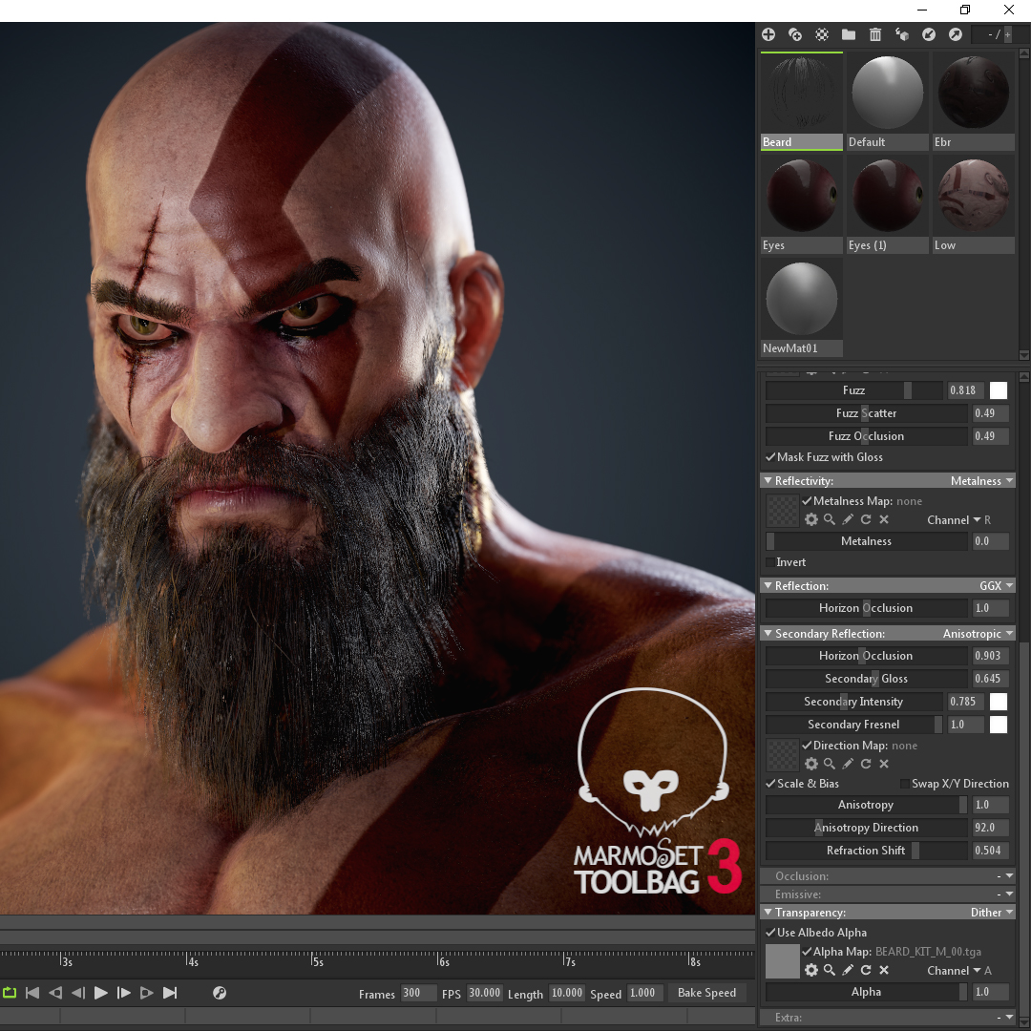
Task: Click the timeline key settings round icon
Action: pyautogui.click(x=220, y=993)
